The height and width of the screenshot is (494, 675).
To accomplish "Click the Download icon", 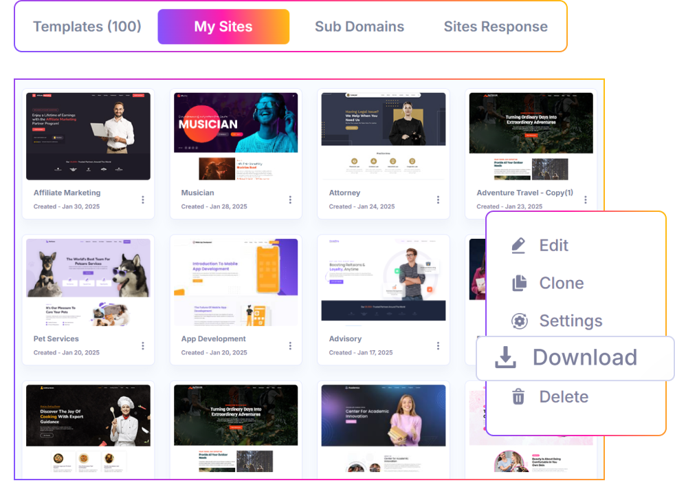I will point(506,358).
